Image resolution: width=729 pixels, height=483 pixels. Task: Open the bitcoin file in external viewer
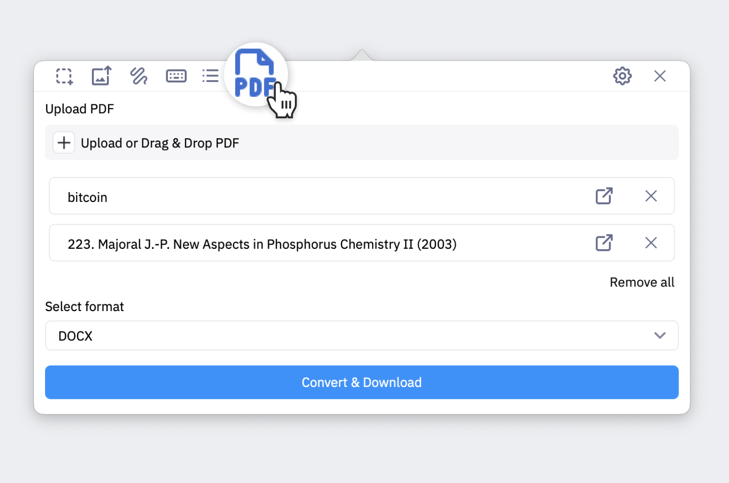pos(603,196)
